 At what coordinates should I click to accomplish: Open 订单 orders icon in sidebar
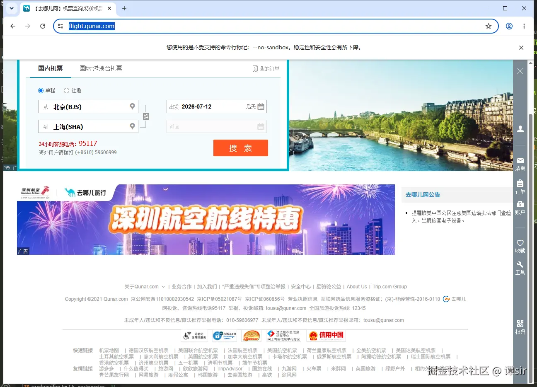tap(520, 187)
